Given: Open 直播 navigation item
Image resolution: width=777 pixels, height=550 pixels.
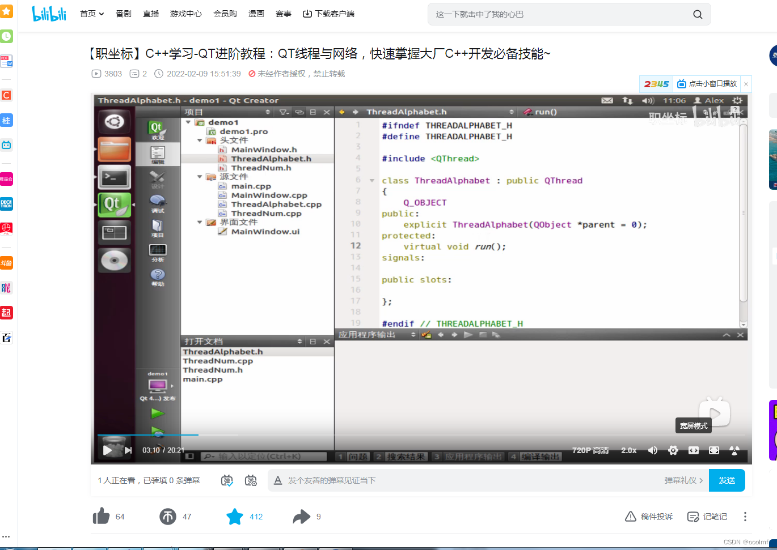Looking at the screenshot, I should pyautogui.click(x=151, y=14).
